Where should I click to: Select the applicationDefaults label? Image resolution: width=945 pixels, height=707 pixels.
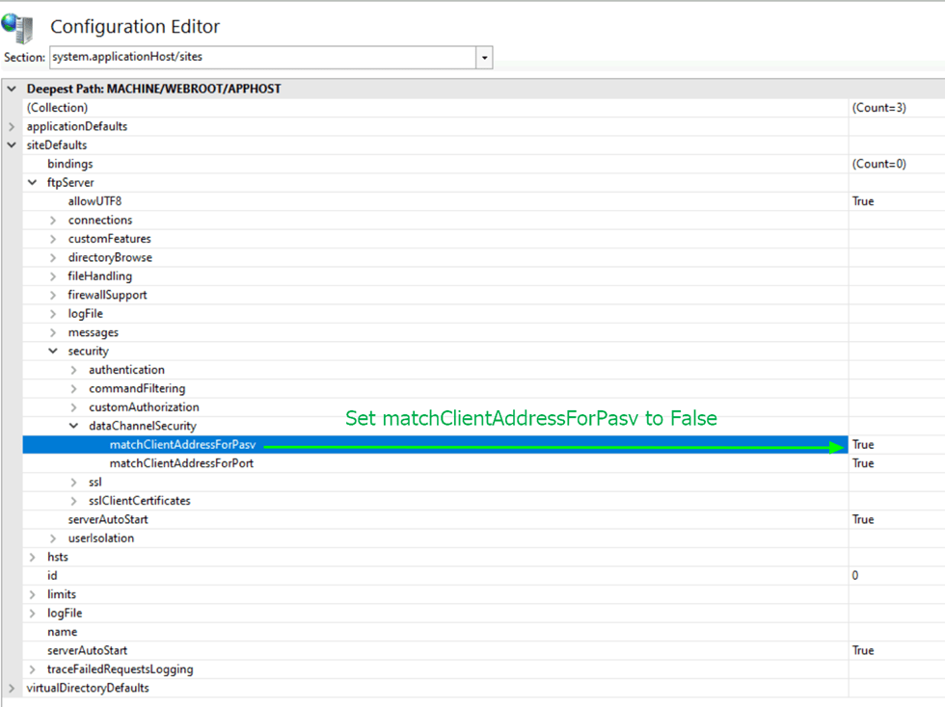coord(77,126)
